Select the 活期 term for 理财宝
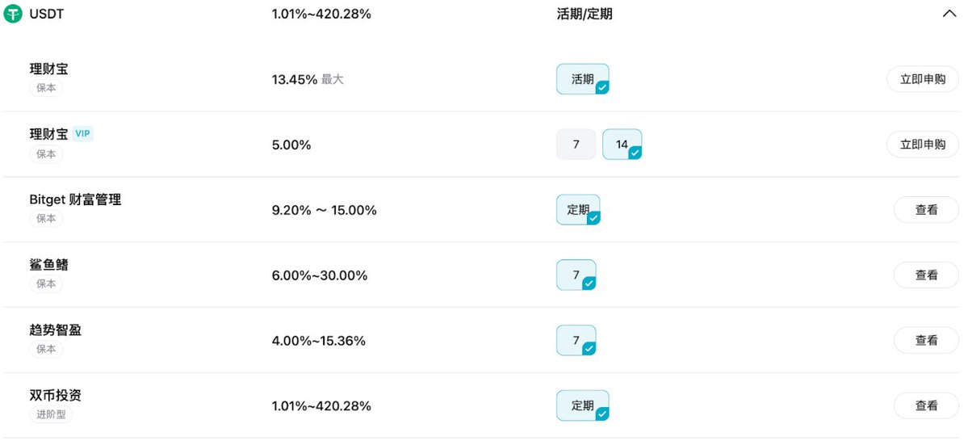 click(582, 79)
